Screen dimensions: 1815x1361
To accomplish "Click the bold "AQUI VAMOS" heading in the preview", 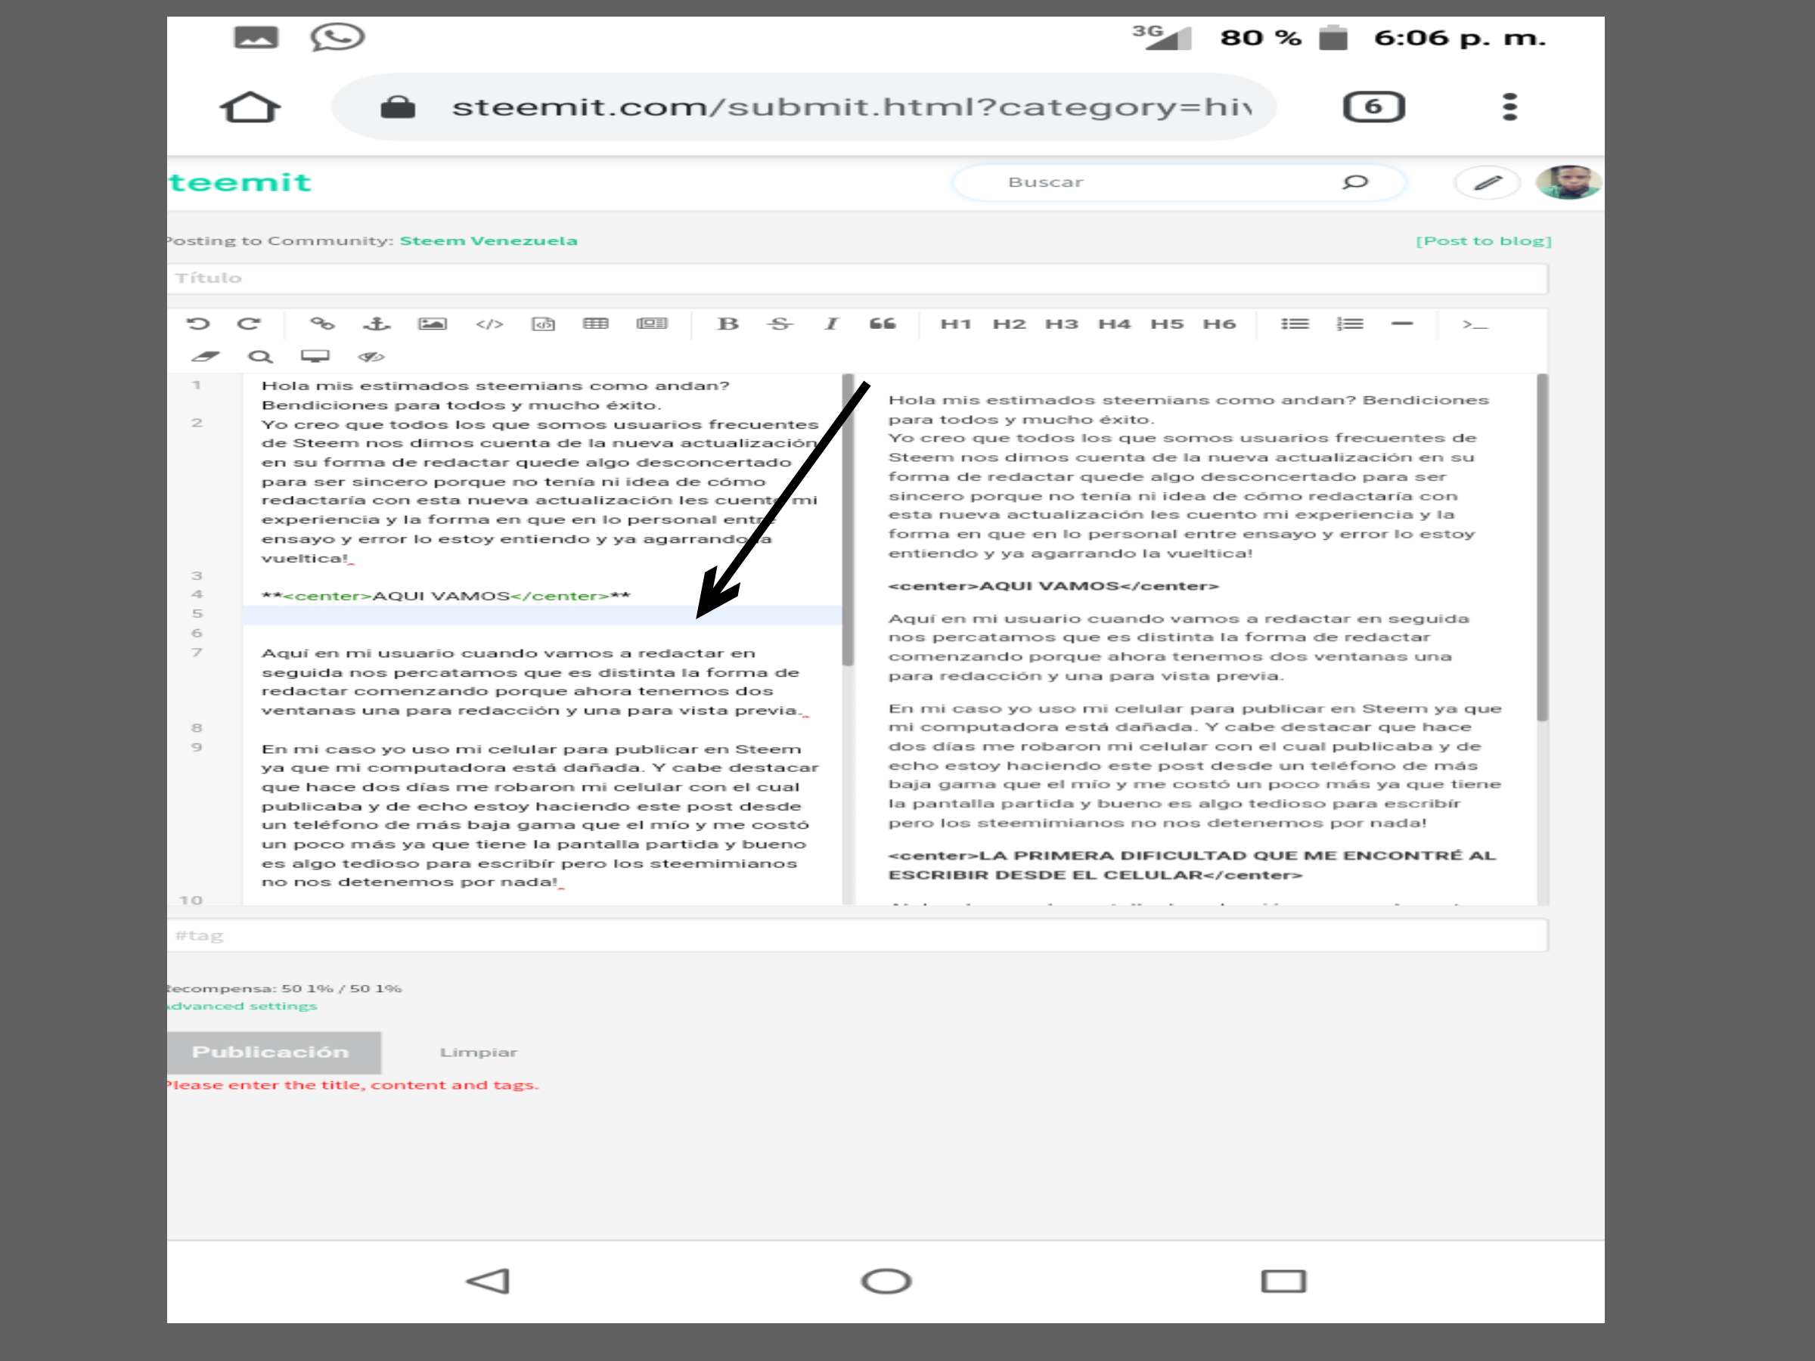I will coord(1053,586).
